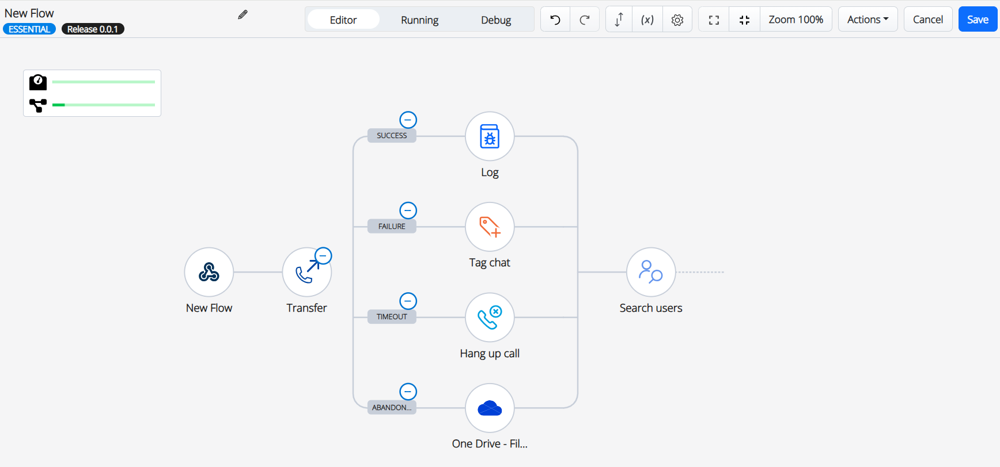Collapse the Transfer node branches

click(323, 256)
